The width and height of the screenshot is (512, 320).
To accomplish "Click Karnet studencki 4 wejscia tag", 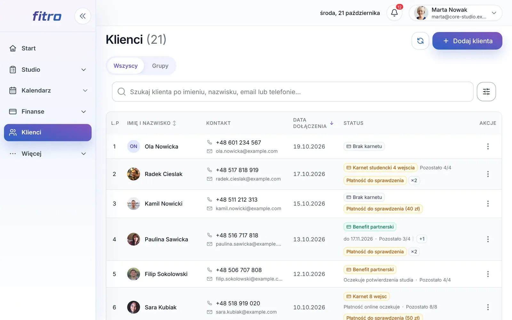I will tap(380, 168).
